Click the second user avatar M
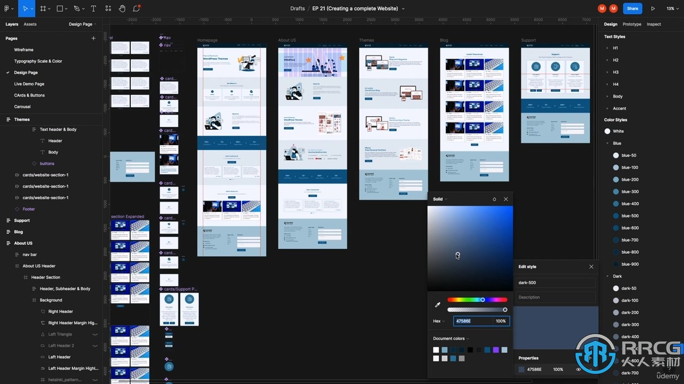Screen dimensions: 684x384 [613, 9]
